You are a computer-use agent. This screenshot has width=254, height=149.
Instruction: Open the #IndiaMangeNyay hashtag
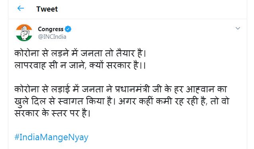tap(51, 137)
